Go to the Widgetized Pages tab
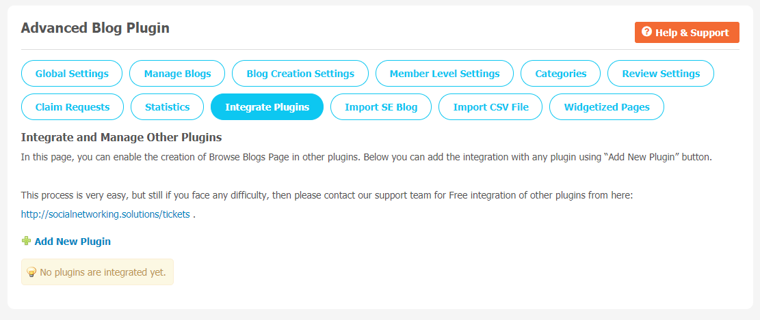Screen dimensions: 760x320 click(x=607, y=107)
